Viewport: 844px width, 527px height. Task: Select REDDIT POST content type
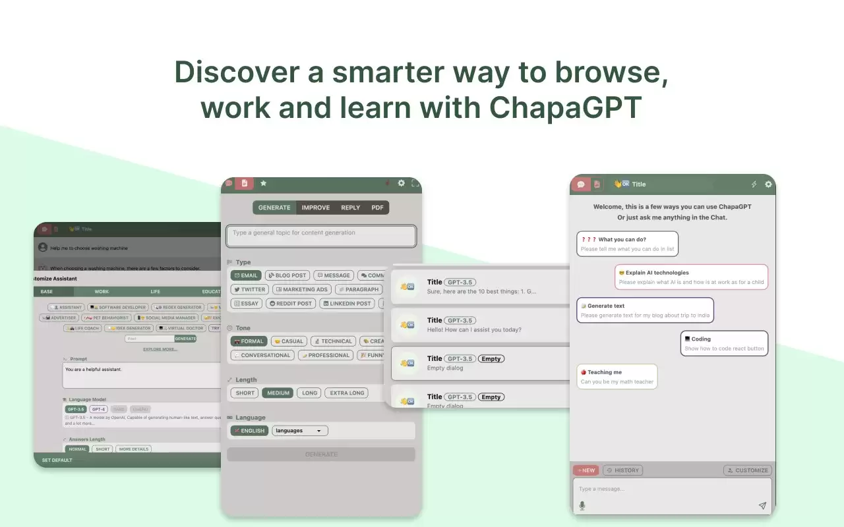(291, 304)
